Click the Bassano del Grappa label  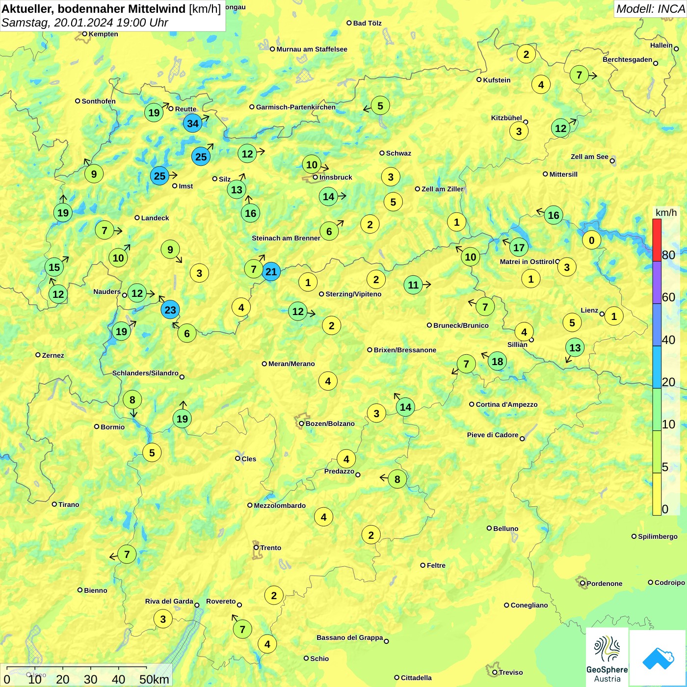coord(350,637)
